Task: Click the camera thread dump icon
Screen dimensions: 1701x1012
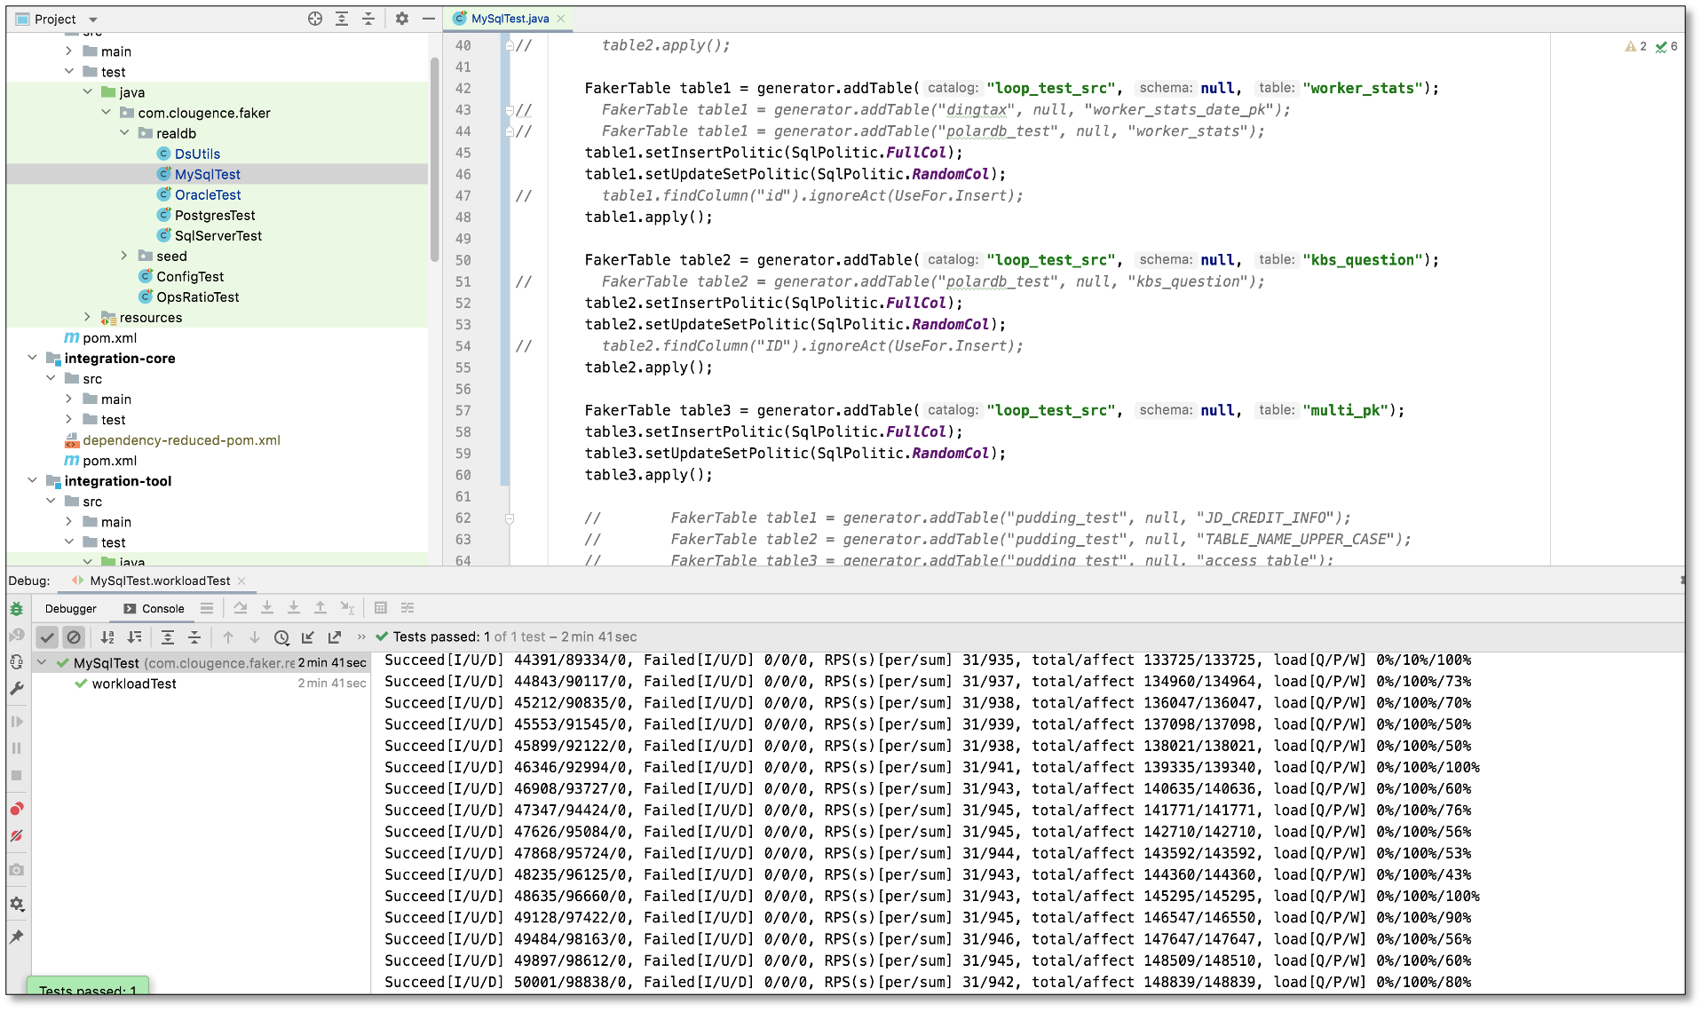Action: (x=17, y=870)
